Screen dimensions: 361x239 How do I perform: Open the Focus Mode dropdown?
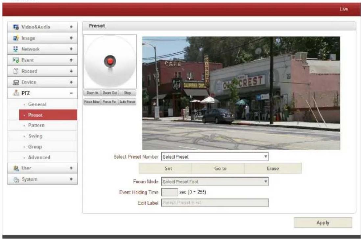point(215,182)
